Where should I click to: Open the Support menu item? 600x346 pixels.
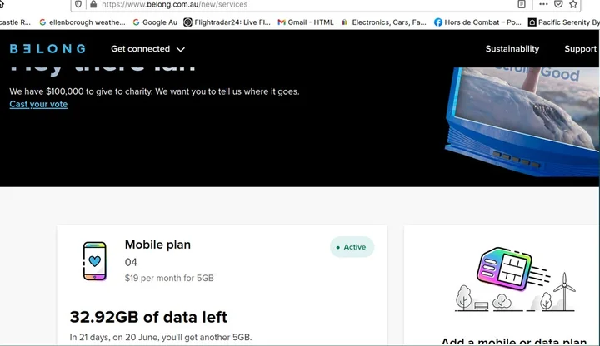(x=581, y=49)
